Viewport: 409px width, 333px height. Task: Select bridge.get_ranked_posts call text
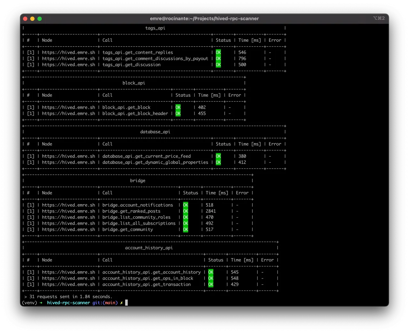point(131,211)
